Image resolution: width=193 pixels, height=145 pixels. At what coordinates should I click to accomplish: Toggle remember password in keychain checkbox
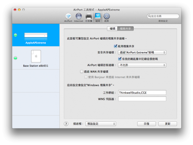click(x=120, y=59)
